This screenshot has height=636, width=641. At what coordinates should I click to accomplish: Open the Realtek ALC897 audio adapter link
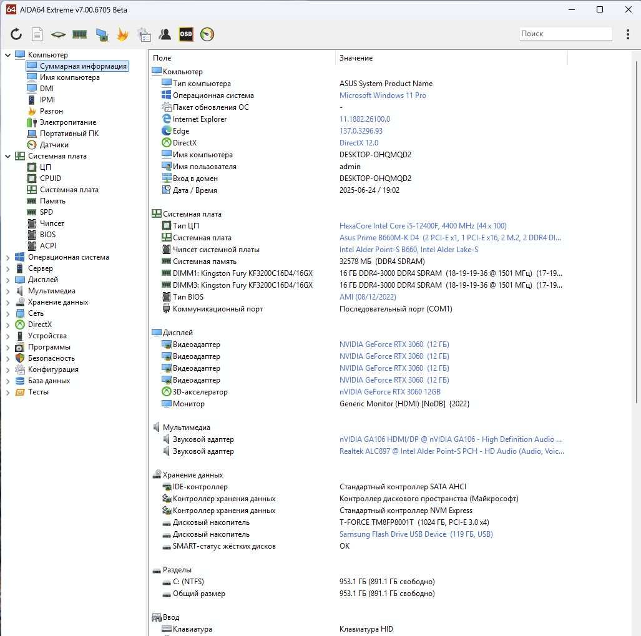tap(451, 451)
